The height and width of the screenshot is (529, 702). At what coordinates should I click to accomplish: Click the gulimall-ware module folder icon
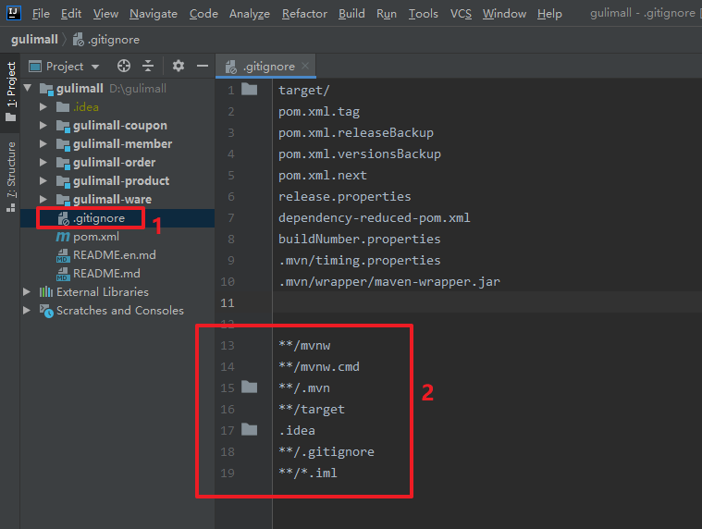pyautogui.click(x=63, y=200)
